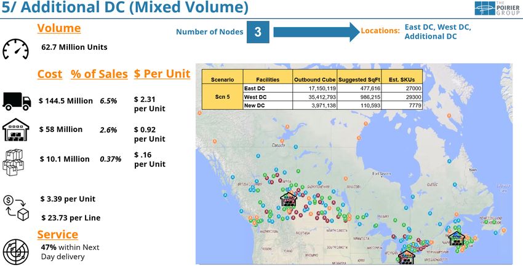Image resolution: width=523 pixels, height=267 pixels.
Task: Click the % of Sales heading
Action: (x=99, y=74)
